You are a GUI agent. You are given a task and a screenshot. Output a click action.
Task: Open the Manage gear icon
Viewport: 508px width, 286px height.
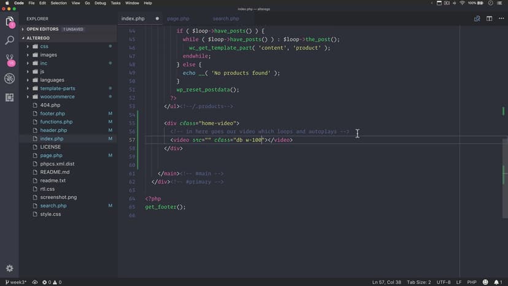pyautogui.click(x=9, y=269)
